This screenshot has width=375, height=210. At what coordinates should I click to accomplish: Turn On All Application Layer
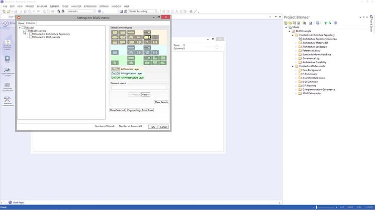tap(114, 73)
